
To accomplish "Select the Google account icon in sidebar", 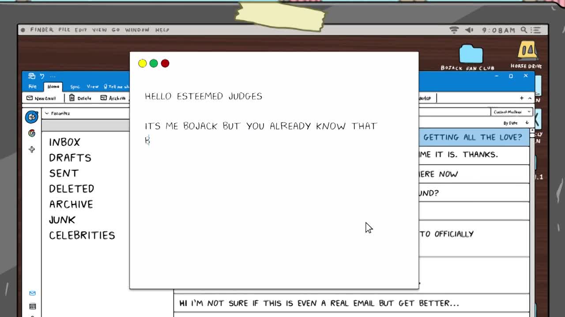I will point(31,133).
